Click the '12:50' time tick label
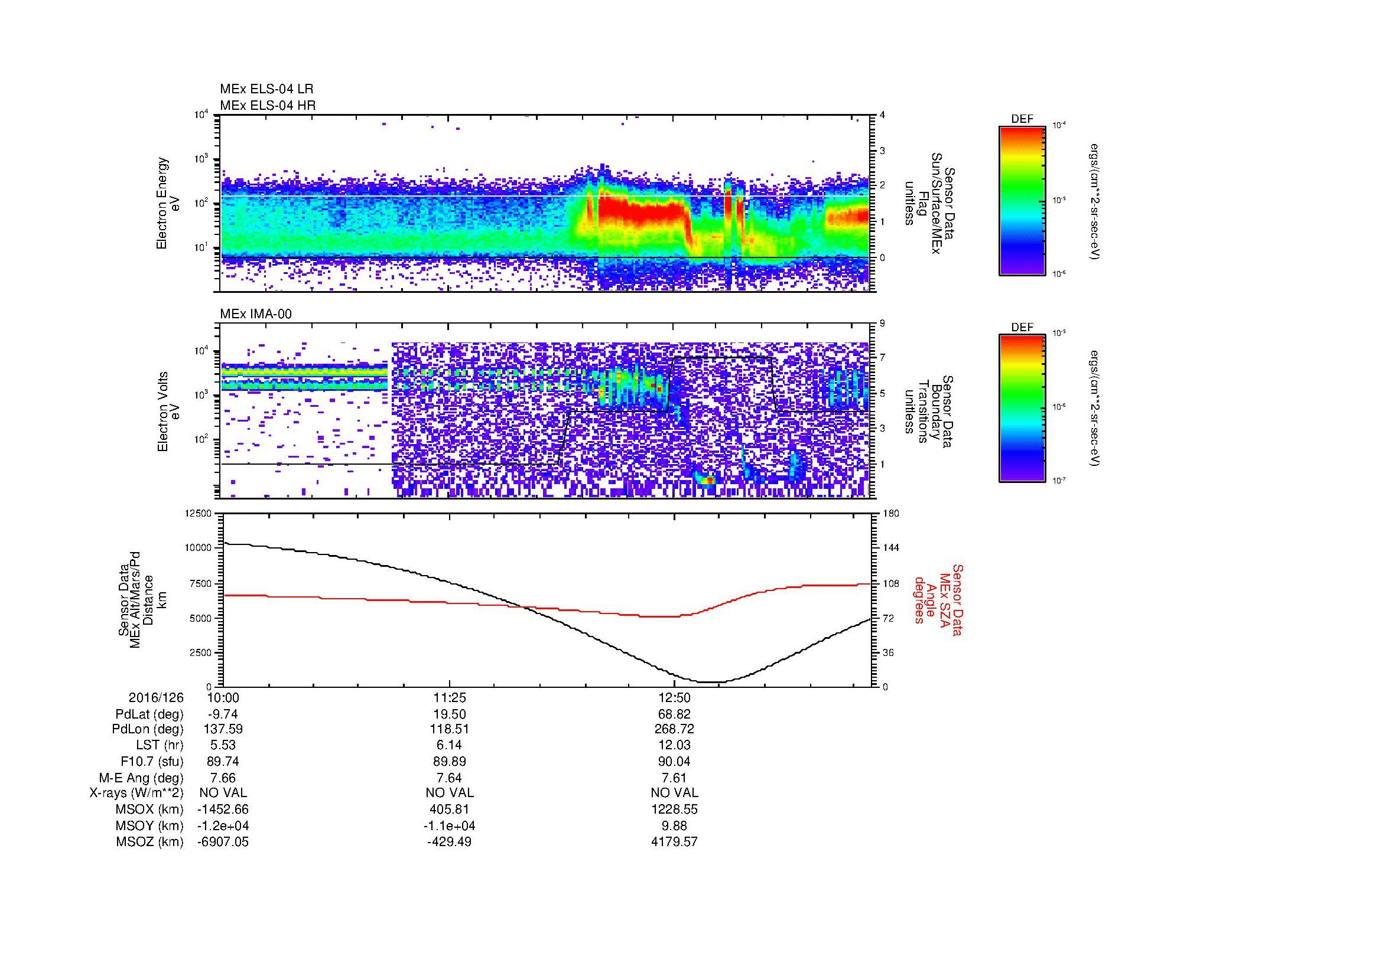1382x976 pixels. (674, 697)
